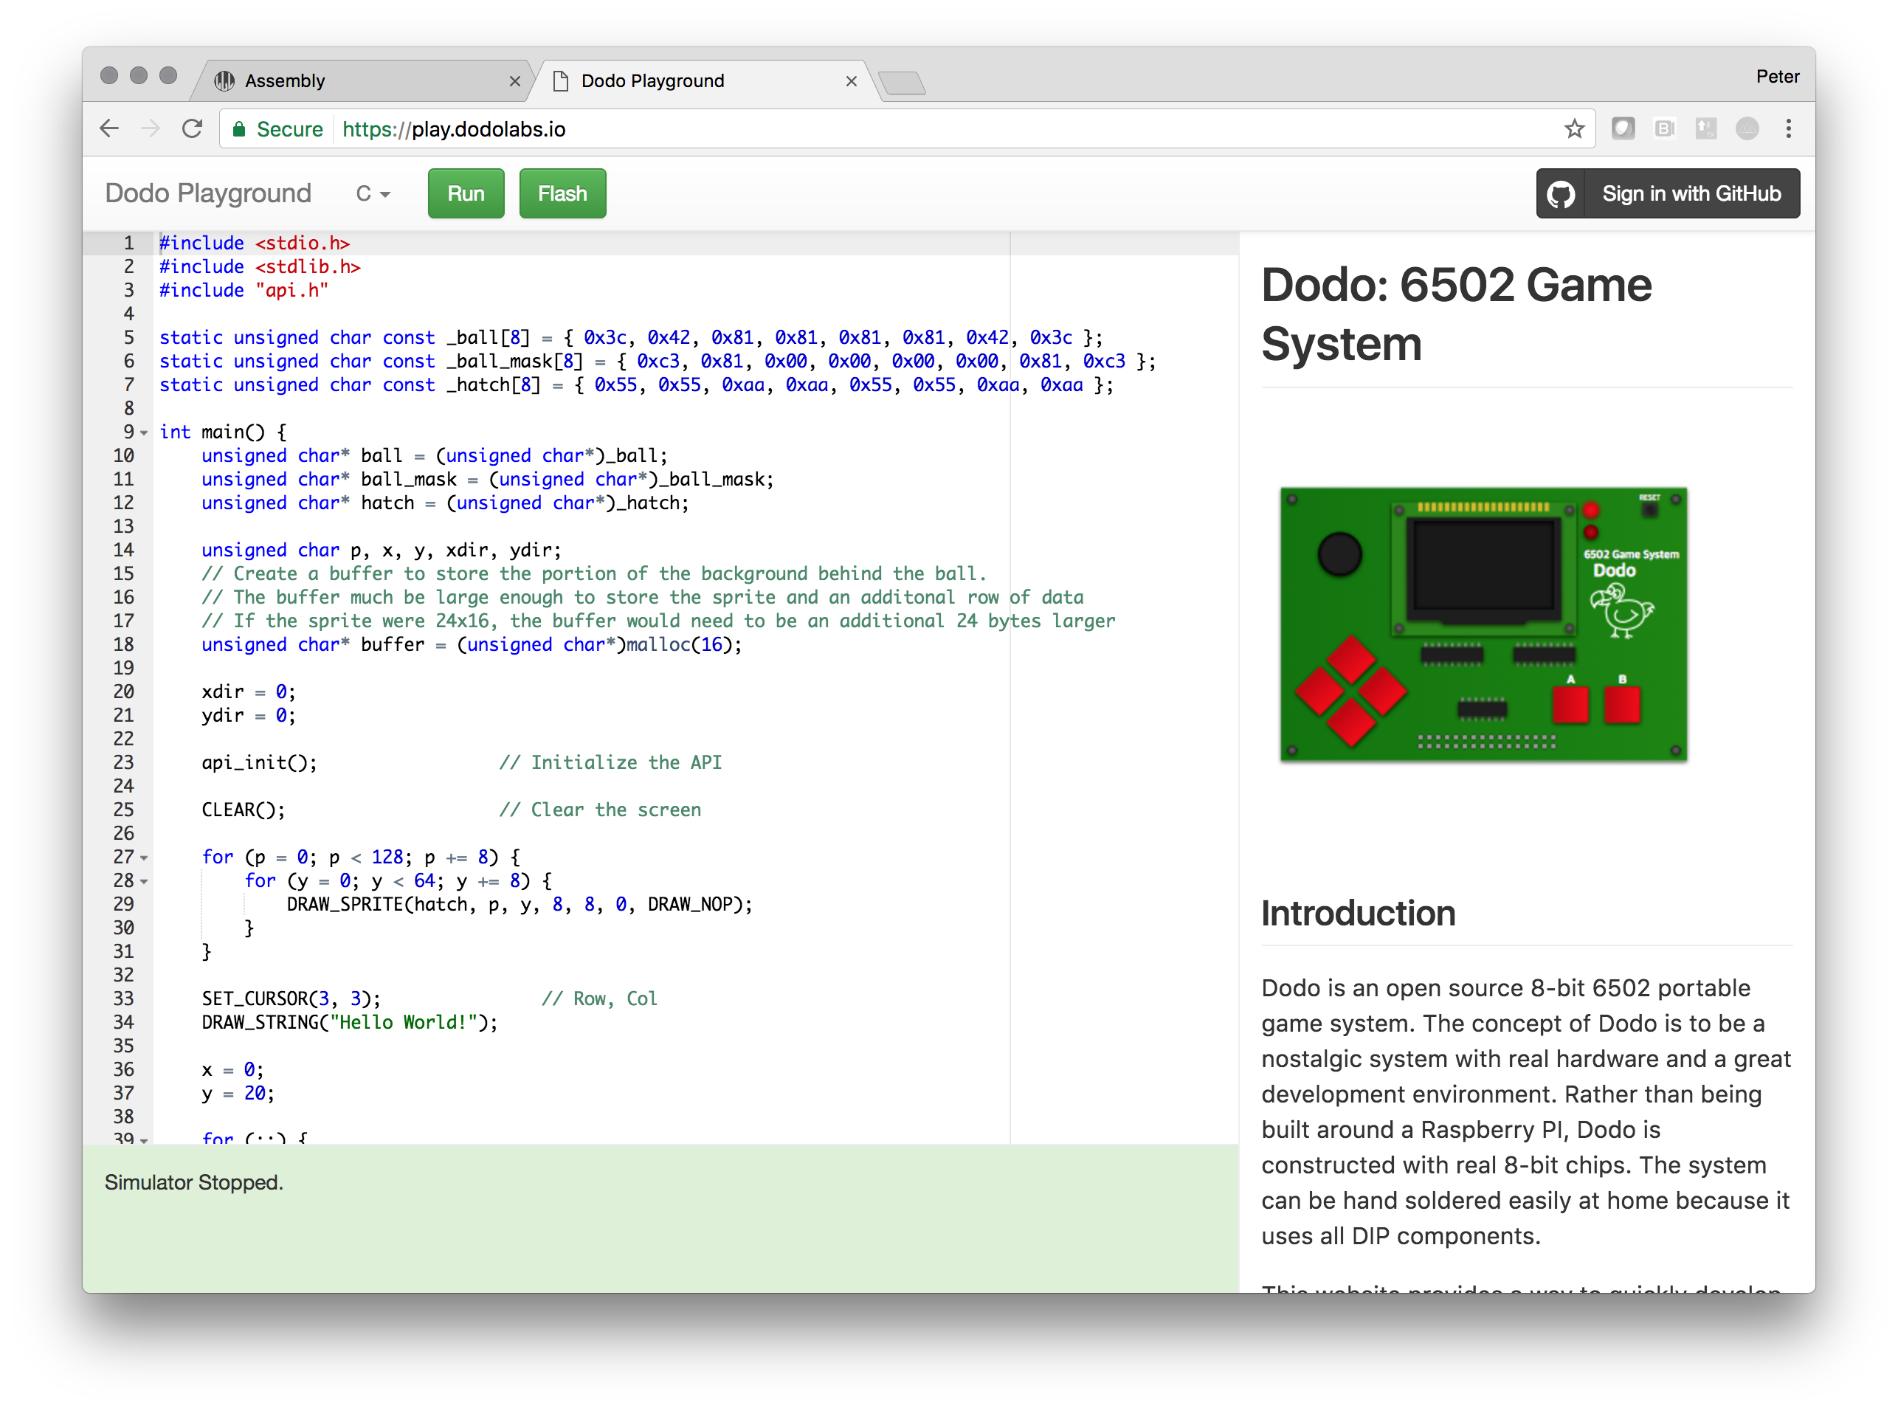The width and height of the screenshot is (1898, 1411).
Task: Click the 'malloc(16)' buffer line
Action: click(472, 645)
